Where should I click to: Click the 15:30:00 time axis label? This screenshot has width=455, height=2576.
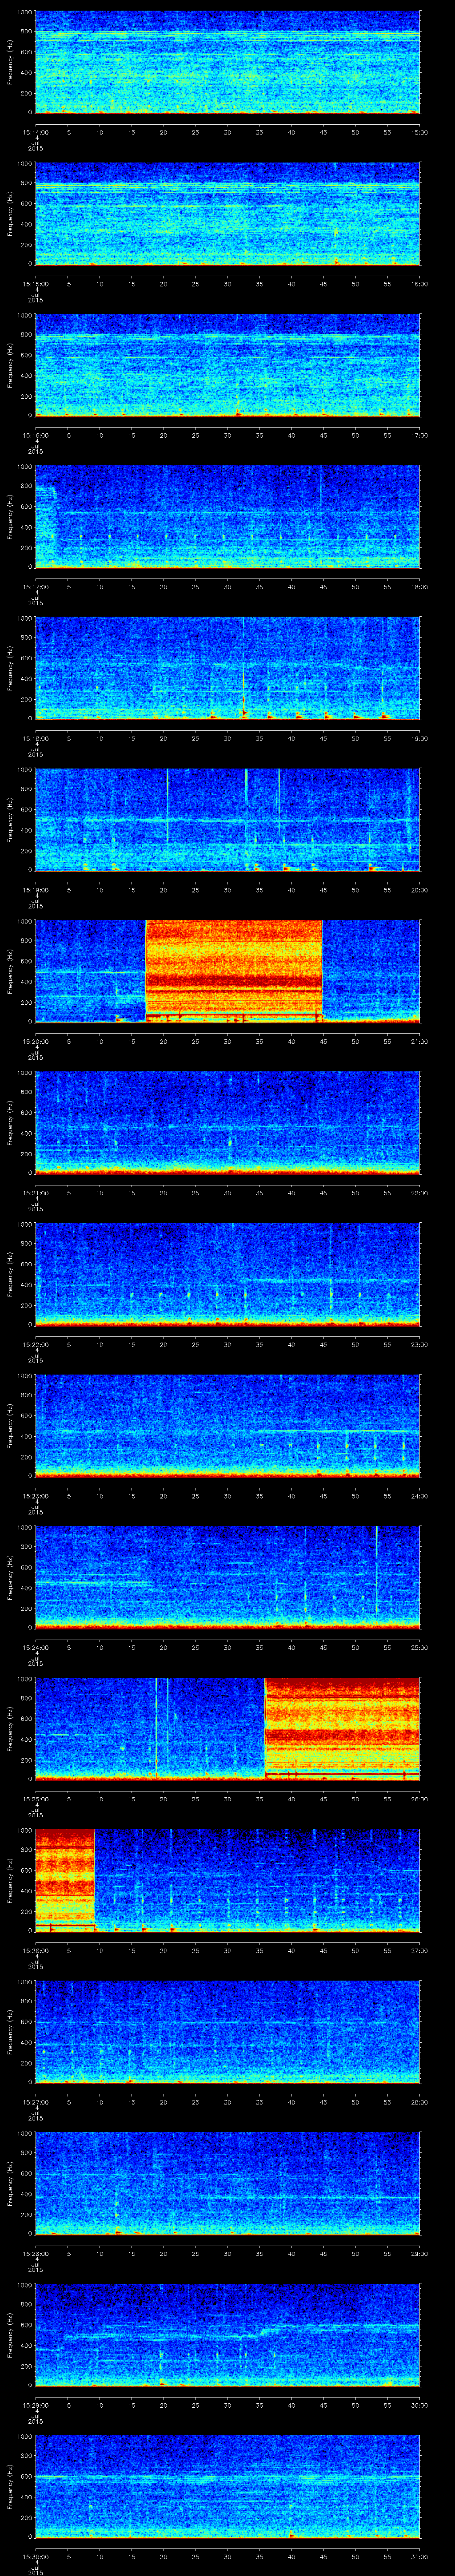(x=35, y=2556)
